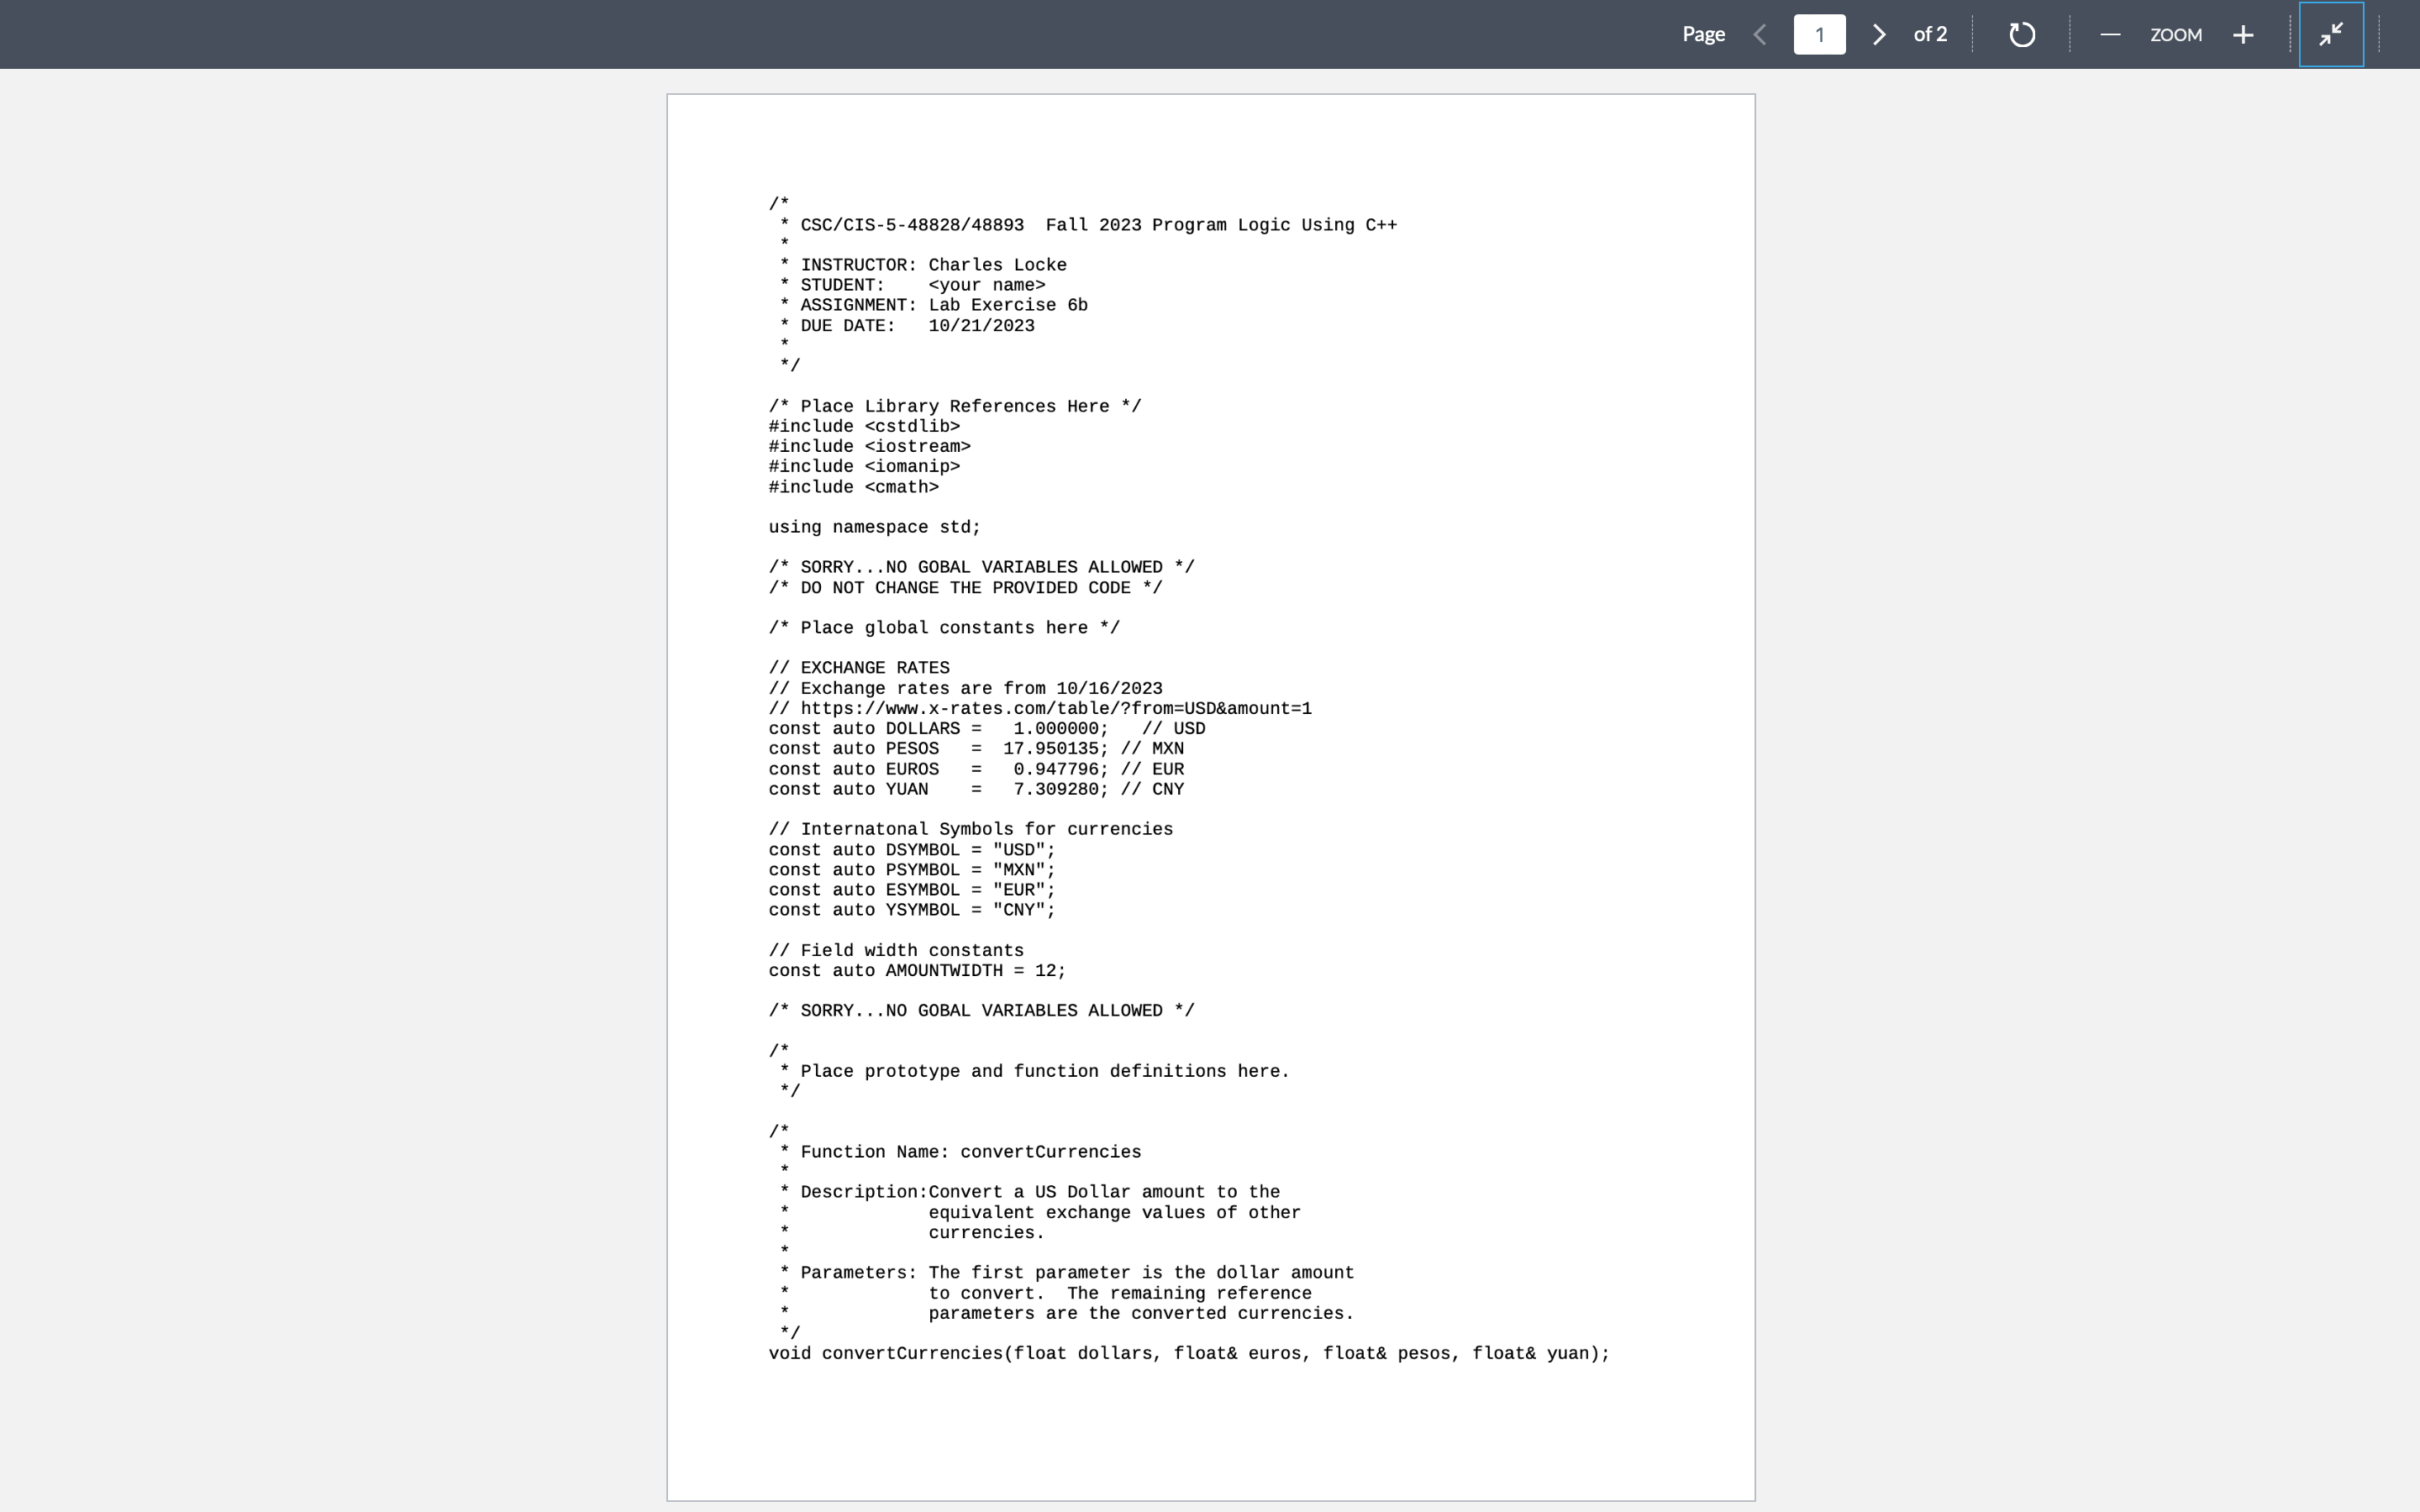Click the Page label in the toolbar
Image resolution: width=2420 pixels, height=1512 pixels.
(x=1702, y=34)
